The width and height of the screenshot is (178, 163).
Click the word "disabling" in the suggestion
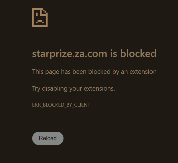[55, 89]
